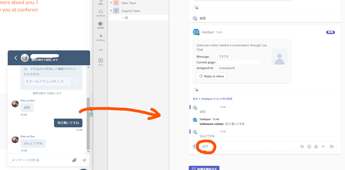Send the thread reply with the arrow icon
This screenshot has width=345, height=170.
point(332,146)
